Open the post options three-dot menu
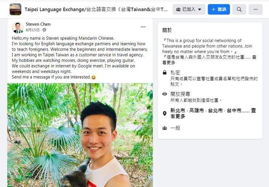The image size is (269, 187). [143, 27]
